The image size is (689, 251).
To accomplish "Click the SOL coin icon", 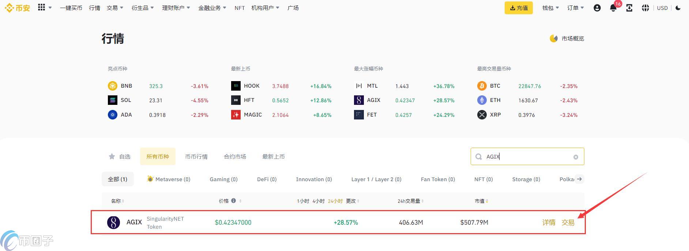I will [112, 100].
